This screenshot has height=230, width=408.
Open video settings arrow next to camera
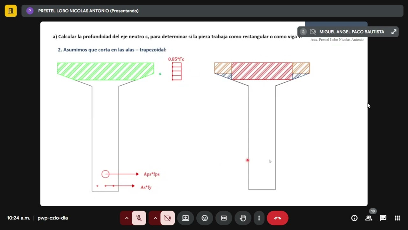[155, 218]
